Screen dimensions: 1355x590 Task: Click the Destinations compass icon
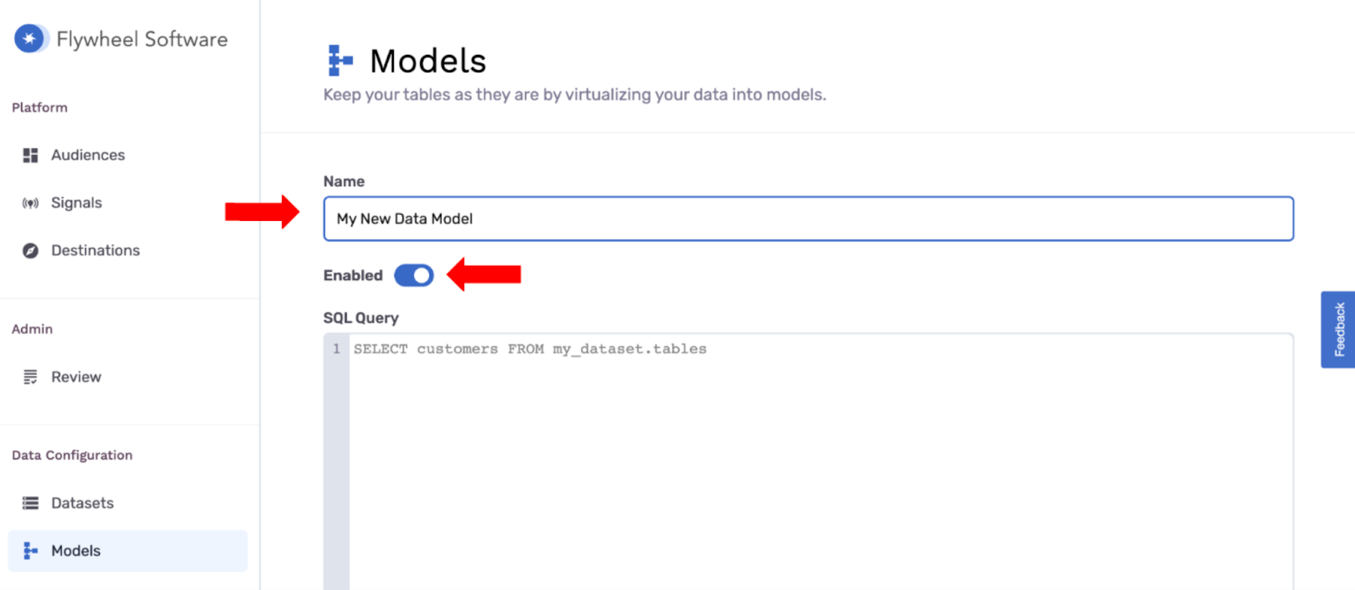(30, 251)
